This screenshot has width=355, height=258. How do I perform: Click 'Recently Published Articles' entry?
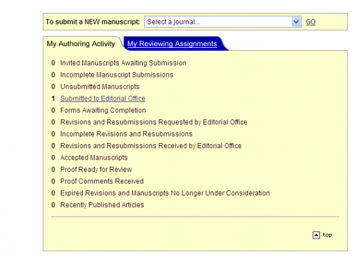102,205
